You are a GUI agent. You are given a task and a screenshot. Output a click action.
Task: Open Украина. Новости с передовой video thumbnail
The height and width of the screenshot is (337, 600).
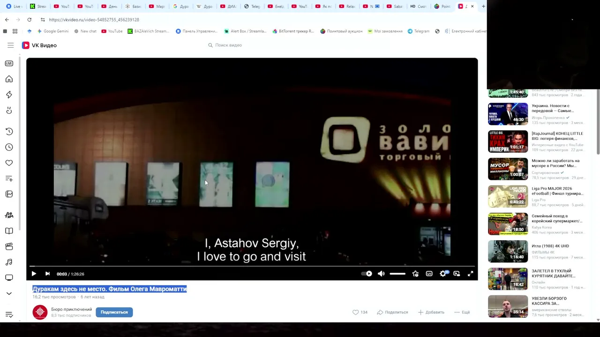[x=508, y=114]
